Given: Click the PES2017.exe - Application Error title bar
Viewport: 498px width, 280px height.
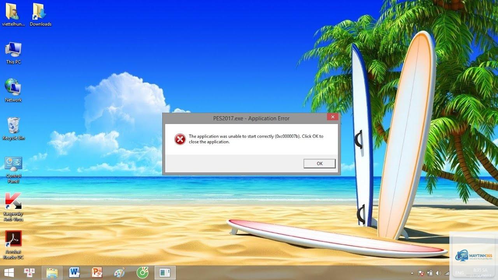Looking at the screenshot, I should pos(251,118).
